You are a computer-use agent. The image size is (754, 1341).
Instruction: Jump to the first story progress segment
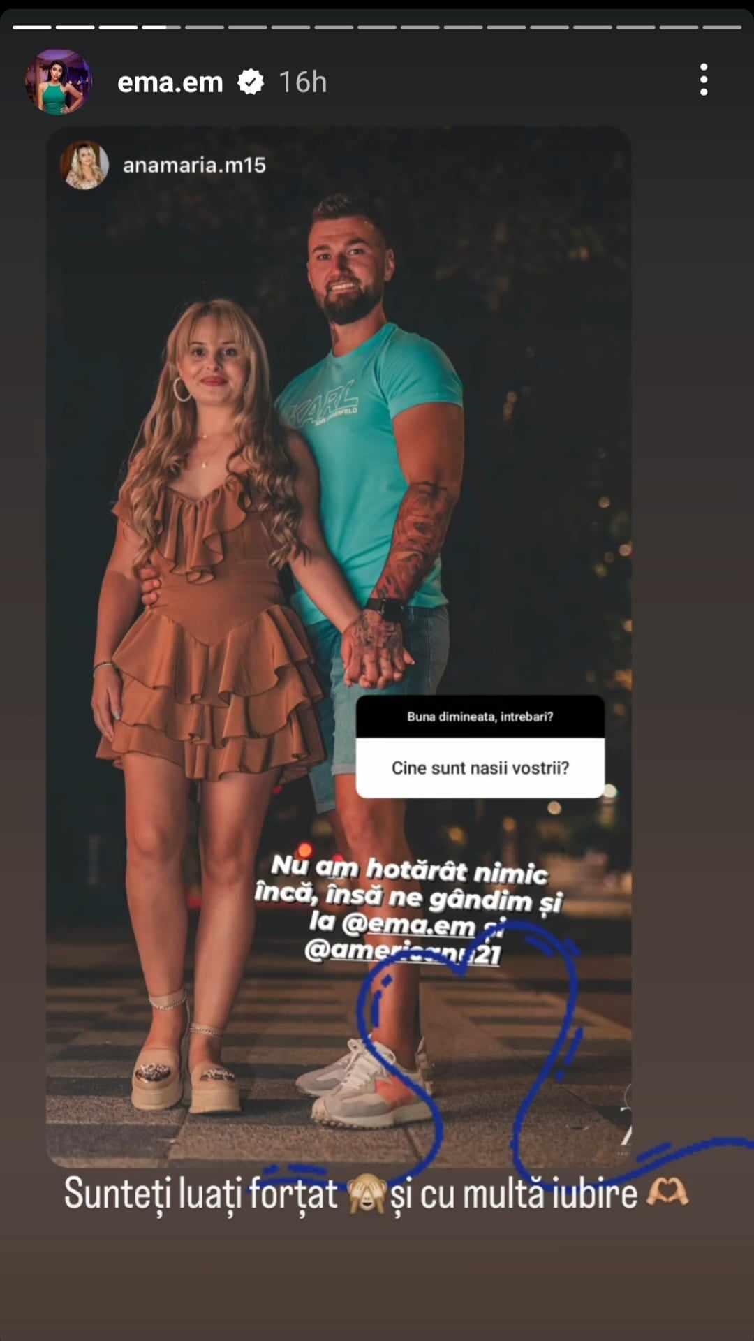point(32,27)
